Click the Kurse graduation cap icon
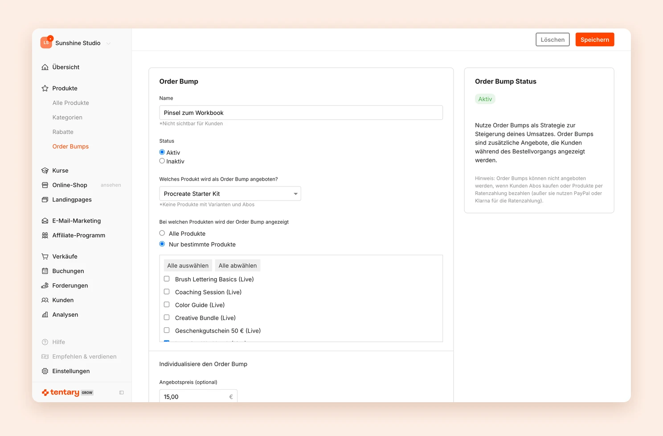This screenshot has width=663, height=436. click(45, 171)
